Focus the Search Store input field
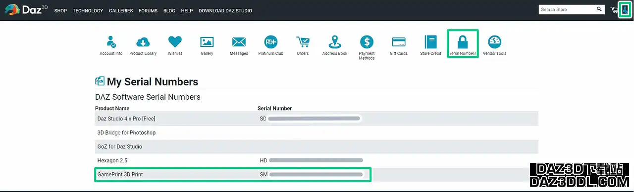 [x=567, y=9]
